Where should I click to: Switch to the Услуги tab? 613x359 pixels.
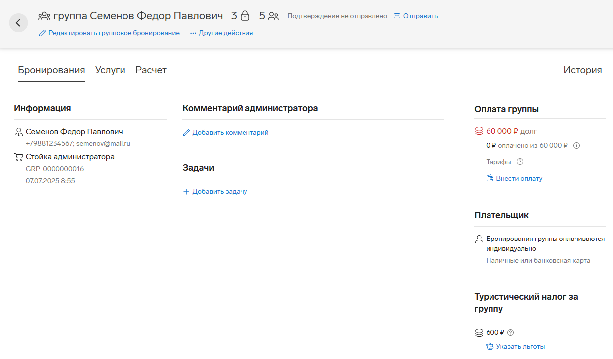pos(110,70)
